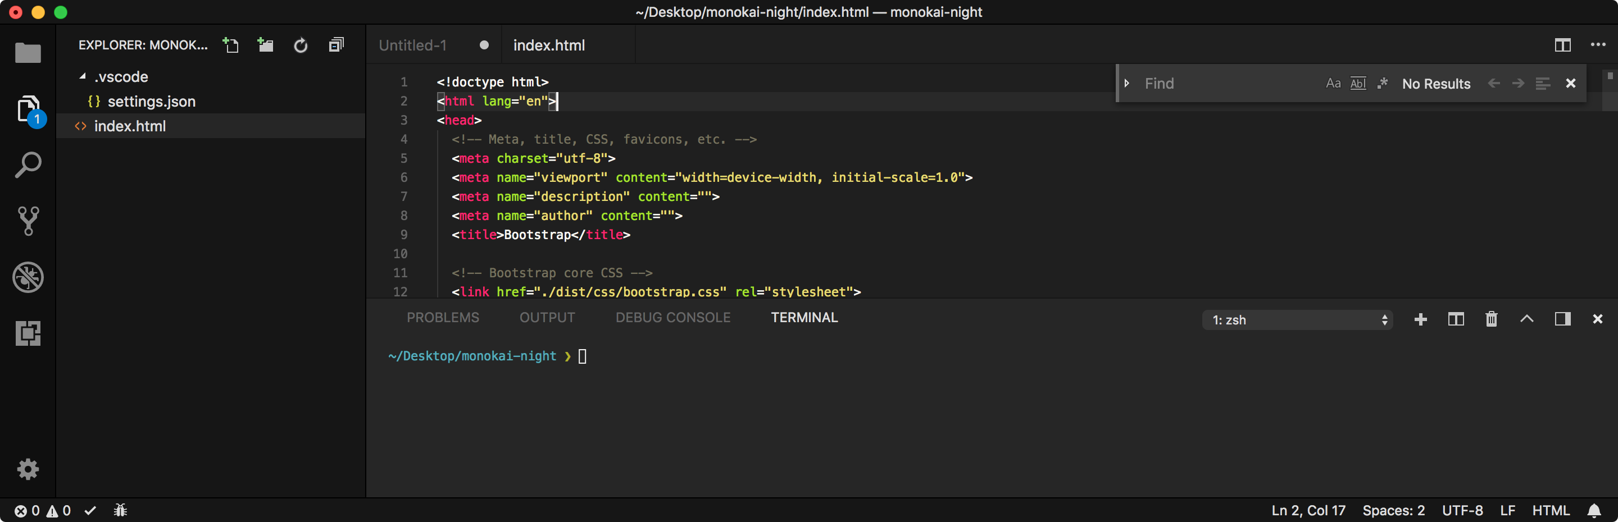Click Ln 2, Col 17 in status bar
Viewport: 1618px width, 522px height.
(x=1308, y=511)
